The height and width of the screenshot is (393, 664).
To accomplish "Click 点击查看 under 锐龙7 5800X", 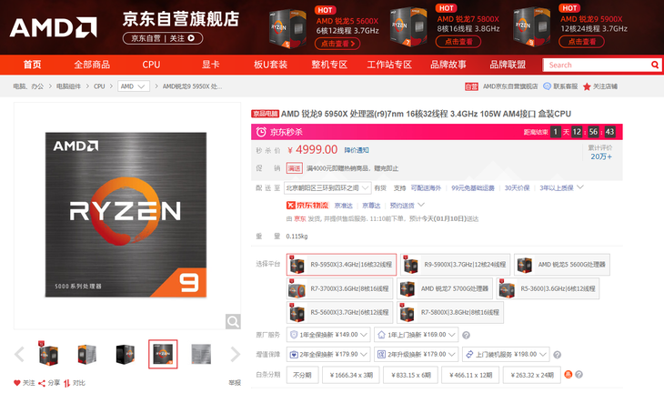I will click(x=458, y=42).
